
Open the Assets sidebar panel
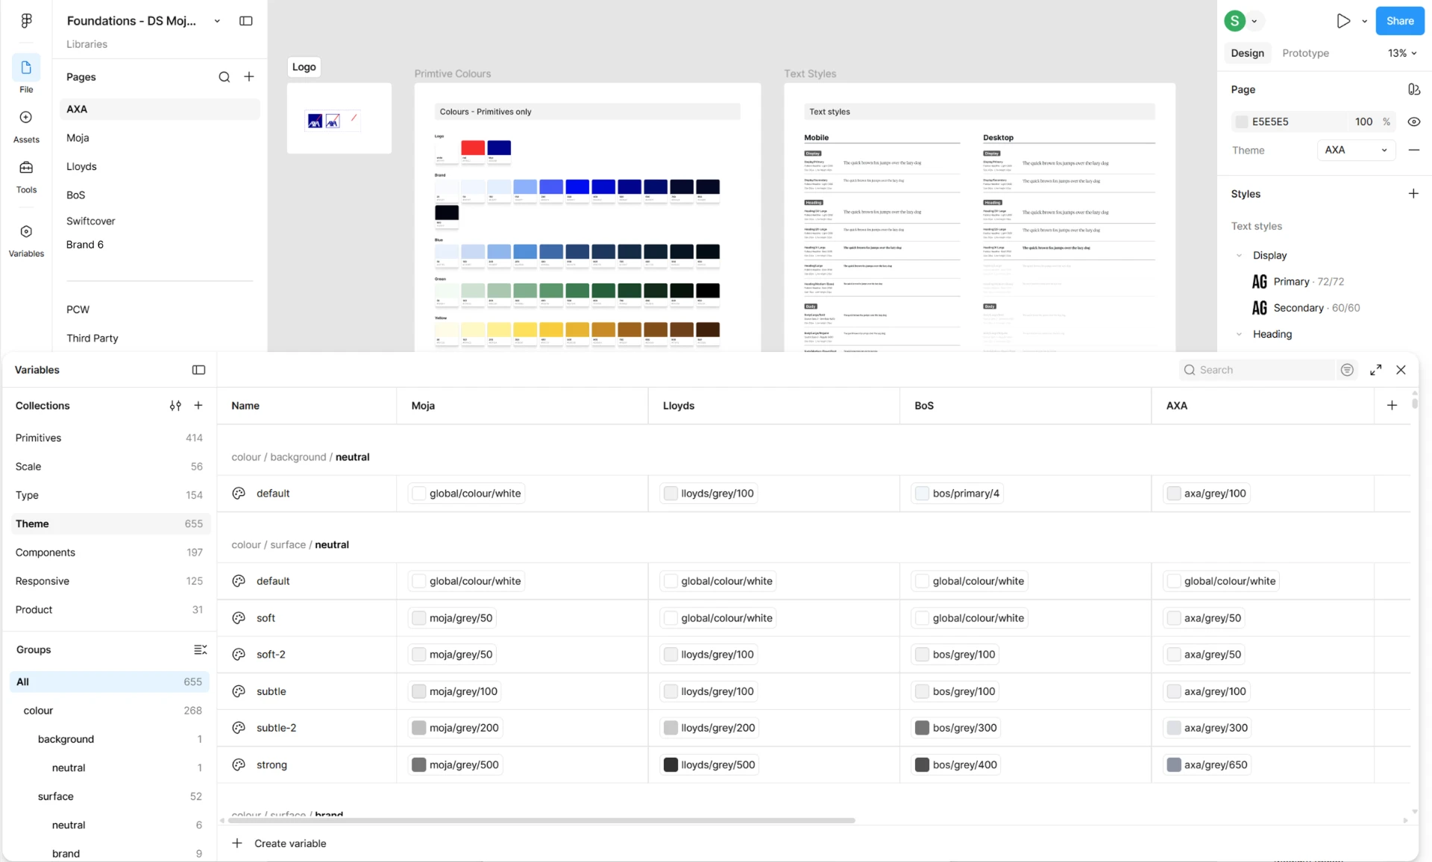coord(26,118)
